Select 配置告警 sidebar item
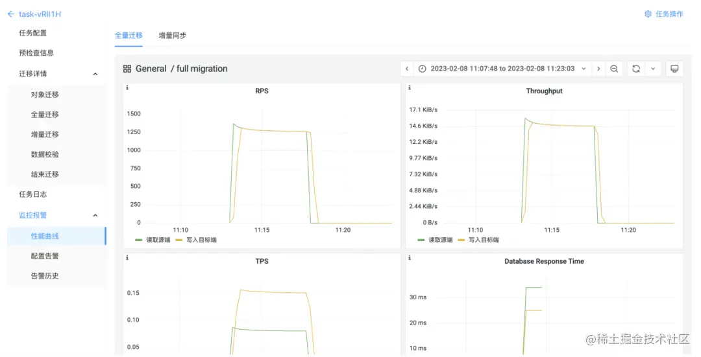 [45, 256]
